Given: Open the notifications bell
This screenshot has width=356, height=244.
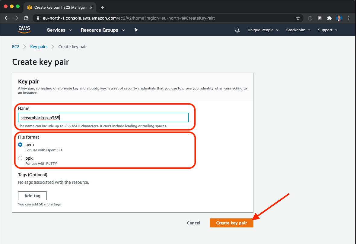Looking at the screenshot, I should (237, 30).
